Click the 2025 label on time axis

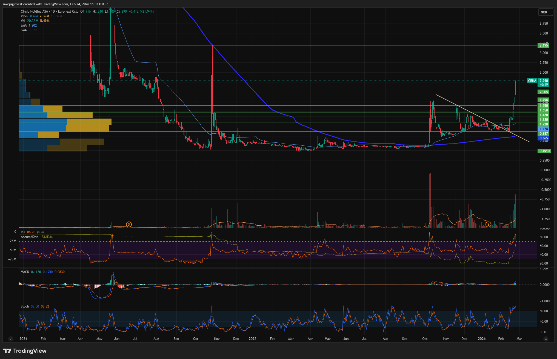click(252, 339)
